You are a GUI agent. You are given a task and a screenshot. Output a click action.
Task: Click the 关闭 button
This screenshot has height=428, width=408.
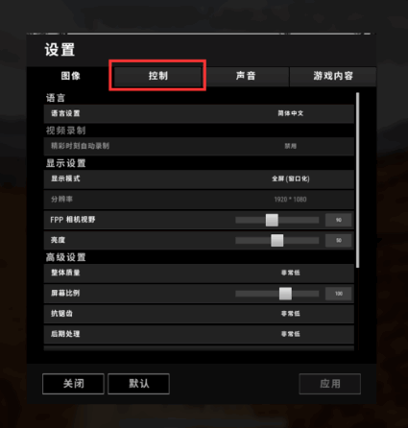(73, 384)
